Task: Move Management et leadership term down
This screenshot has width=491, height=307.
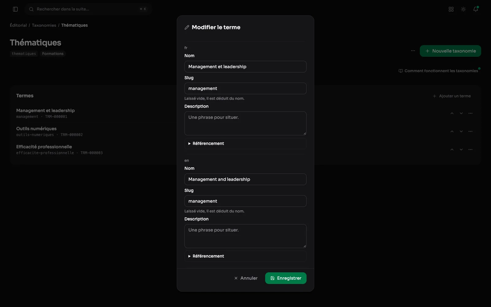Action: coord(461,113)
